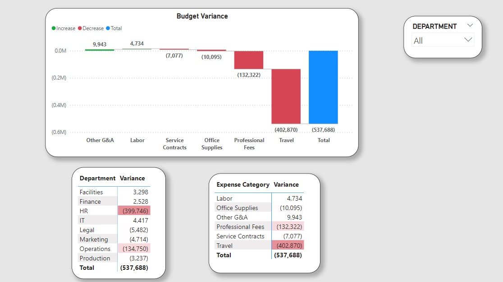Screen dimensions: 503x282
Task: Click the 9,943 data label above chart
Action: tap(100, 44)
